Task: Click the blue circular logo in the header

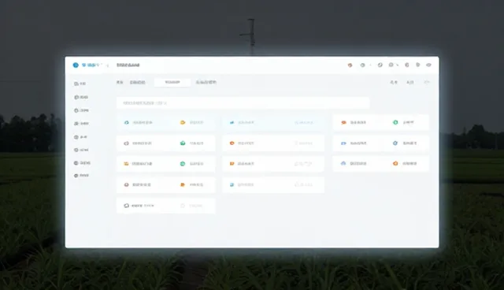Action: tap(76, 65)
